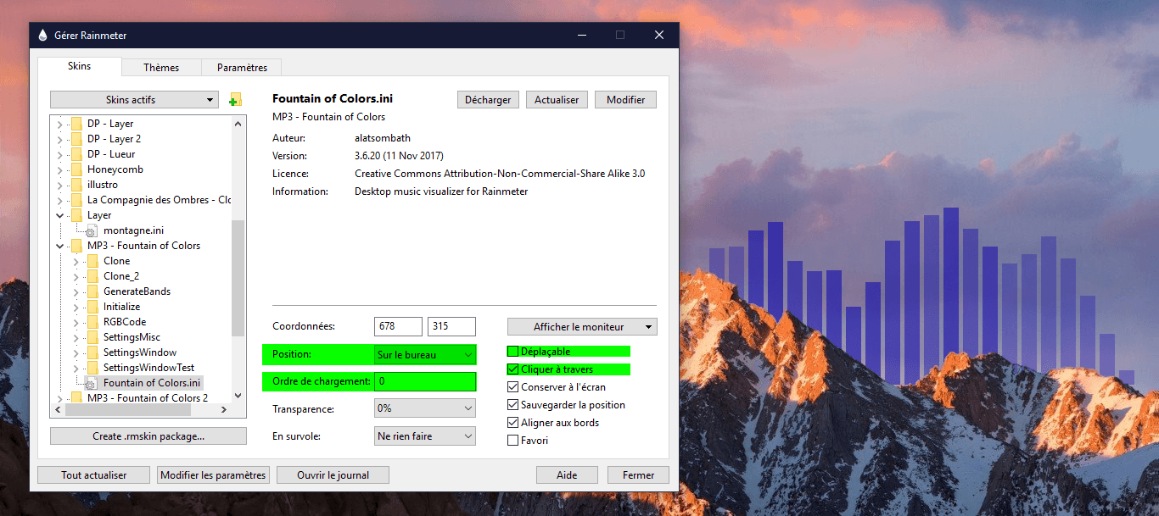Click the Honeycomb folder icon
The width and height of the screenshot is (1159, 516).
tap(76, 169)
